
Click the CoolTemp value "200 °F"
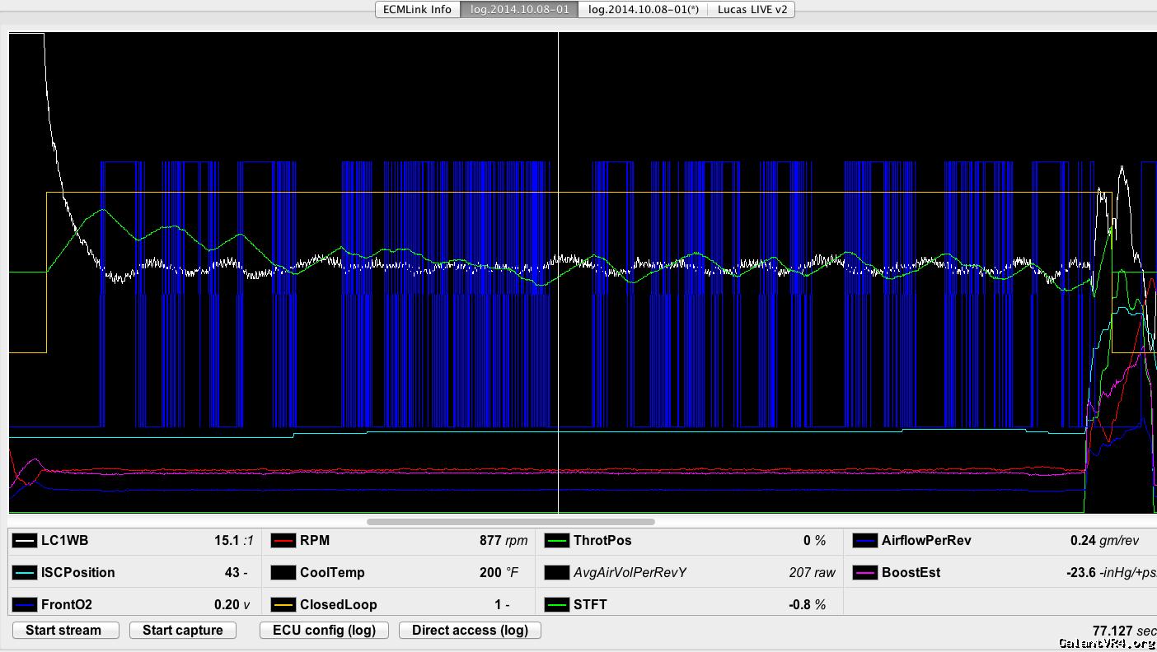[x=499, y=573]
